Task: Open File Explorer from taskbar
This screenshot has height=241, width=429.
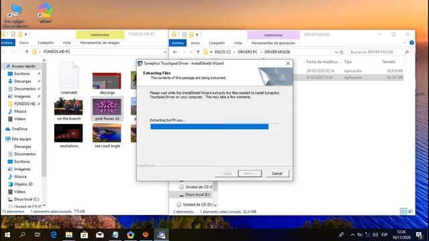Action: coord(68,235)
